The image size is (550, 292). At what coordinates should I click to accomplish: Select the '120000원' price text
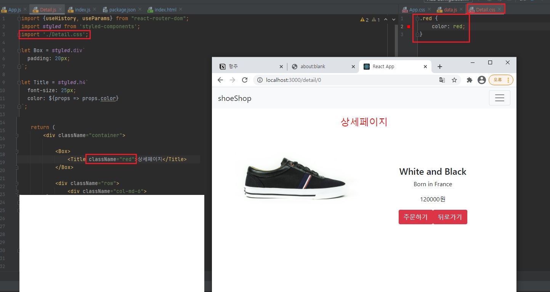[x=433, y=199]
